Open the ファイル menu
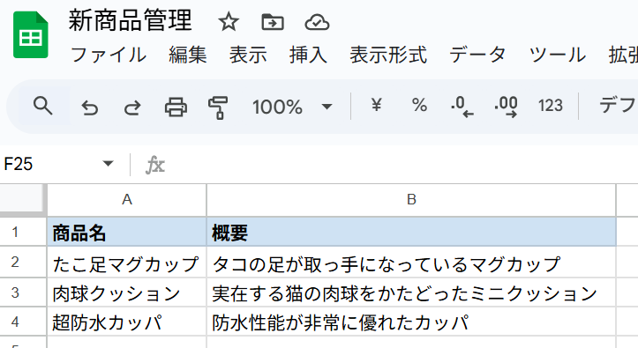638x348 pixels. (x=109, y=55)
